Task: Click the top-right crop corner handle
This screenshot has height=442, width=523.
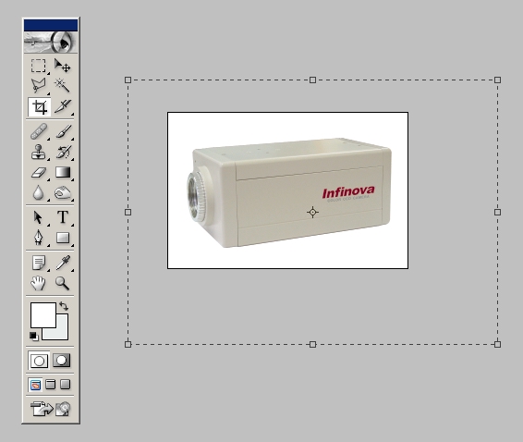Action: tap(497, 80)
